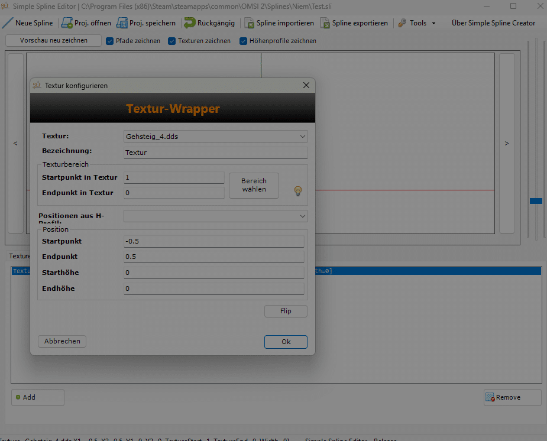Open project with Proj. öffnen icon

(67, 23)
